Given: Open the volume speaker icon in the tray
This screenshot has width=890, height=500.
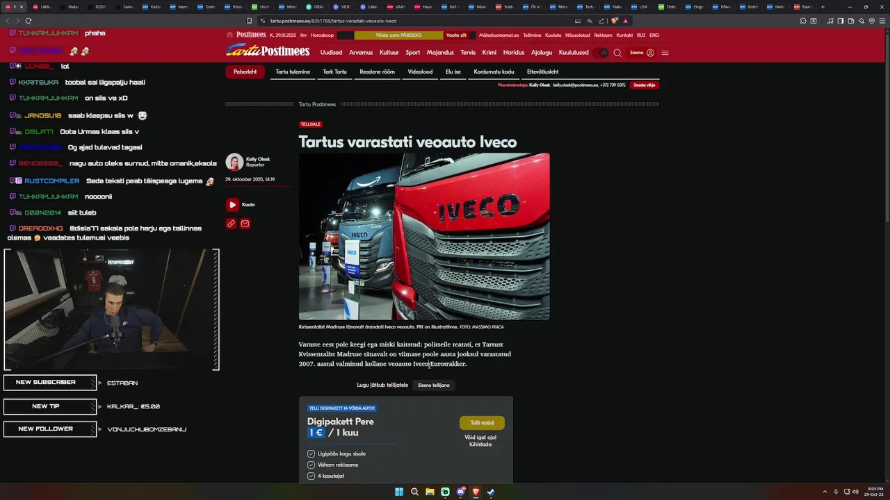Looking at the screenshot, I should click(x=855, y=492).
